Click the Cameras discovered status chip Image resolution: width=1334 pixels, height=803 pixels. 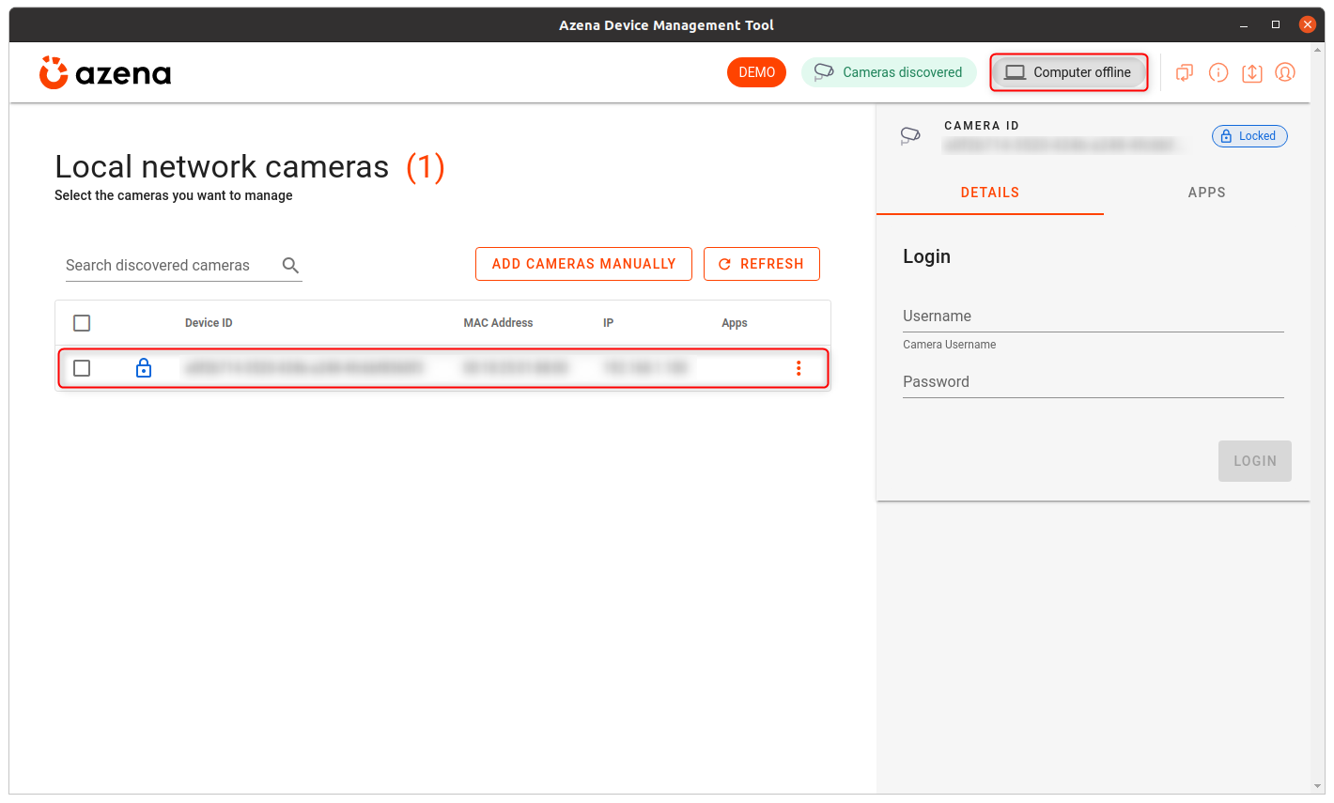pyautogui.click(x=889, y=72)
